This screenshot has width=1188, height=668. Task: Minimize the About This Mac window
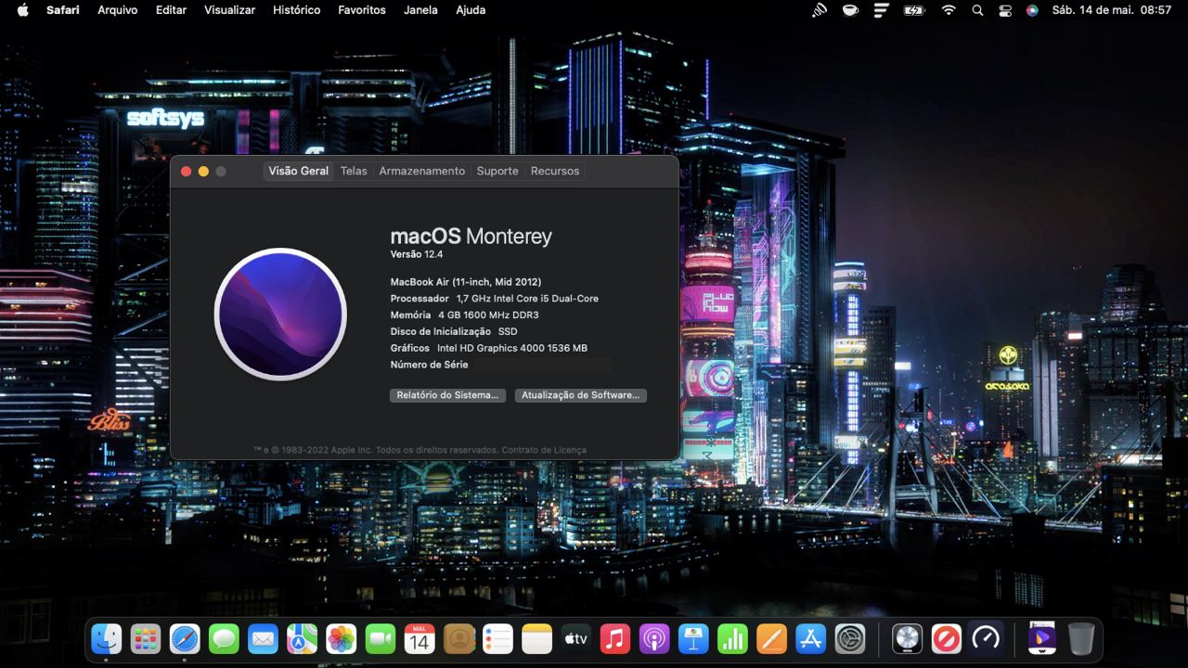click(x=203, y=171)
